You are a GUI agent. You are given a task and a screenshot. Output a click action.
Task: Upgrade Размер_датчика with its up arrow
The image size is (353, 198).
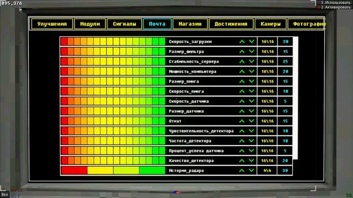[x=242, y=111]
